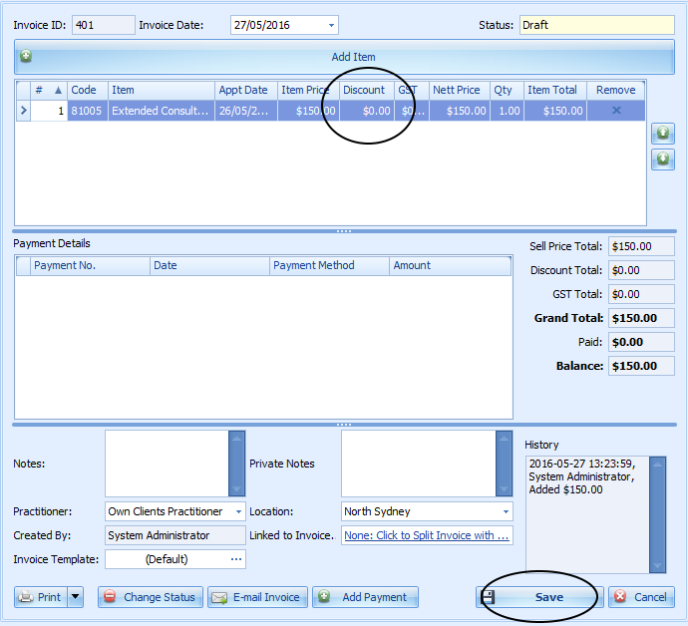Click the History entry Added $150.00
This screenshot has height=626, width=688.
565,489
